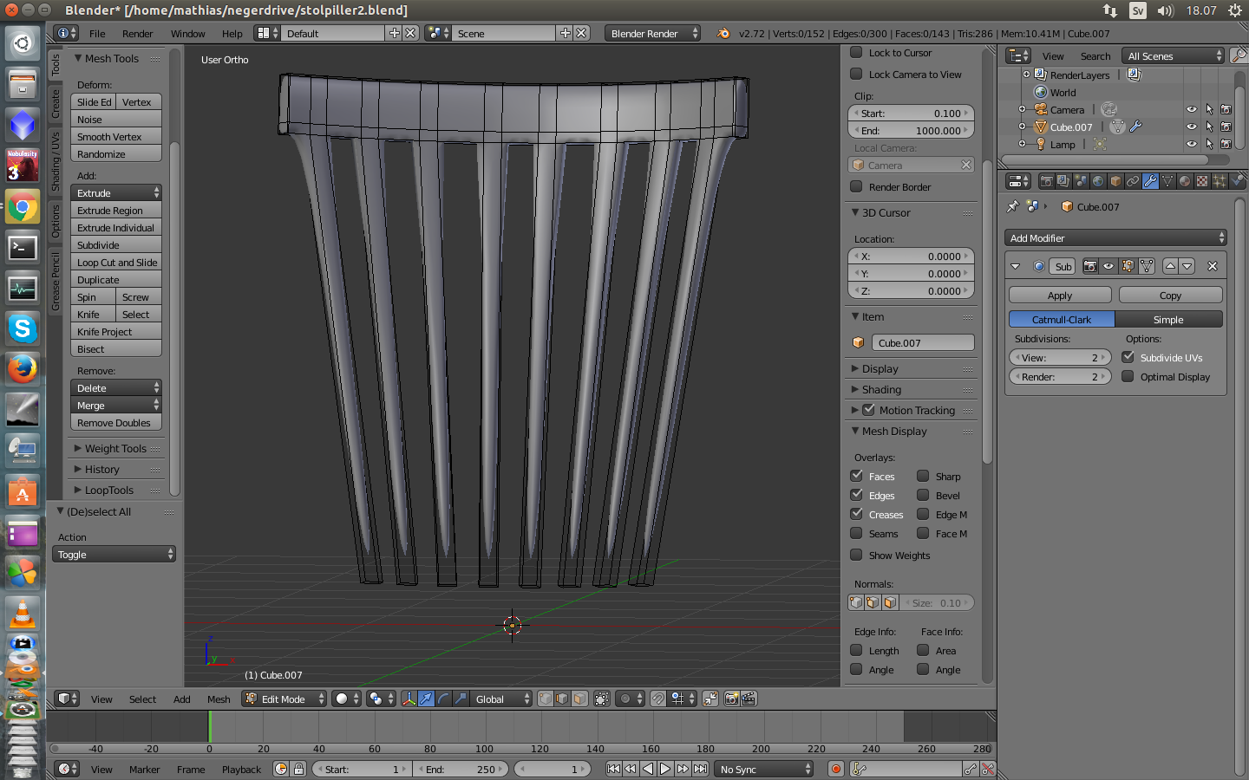Toggle limit selection to visible icon
This screenshot has width=1249, height=780.
pos(601,699)
